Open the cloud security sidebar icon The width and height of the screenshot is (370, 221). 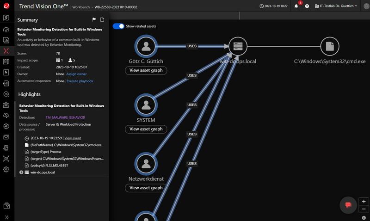point(6,115)
